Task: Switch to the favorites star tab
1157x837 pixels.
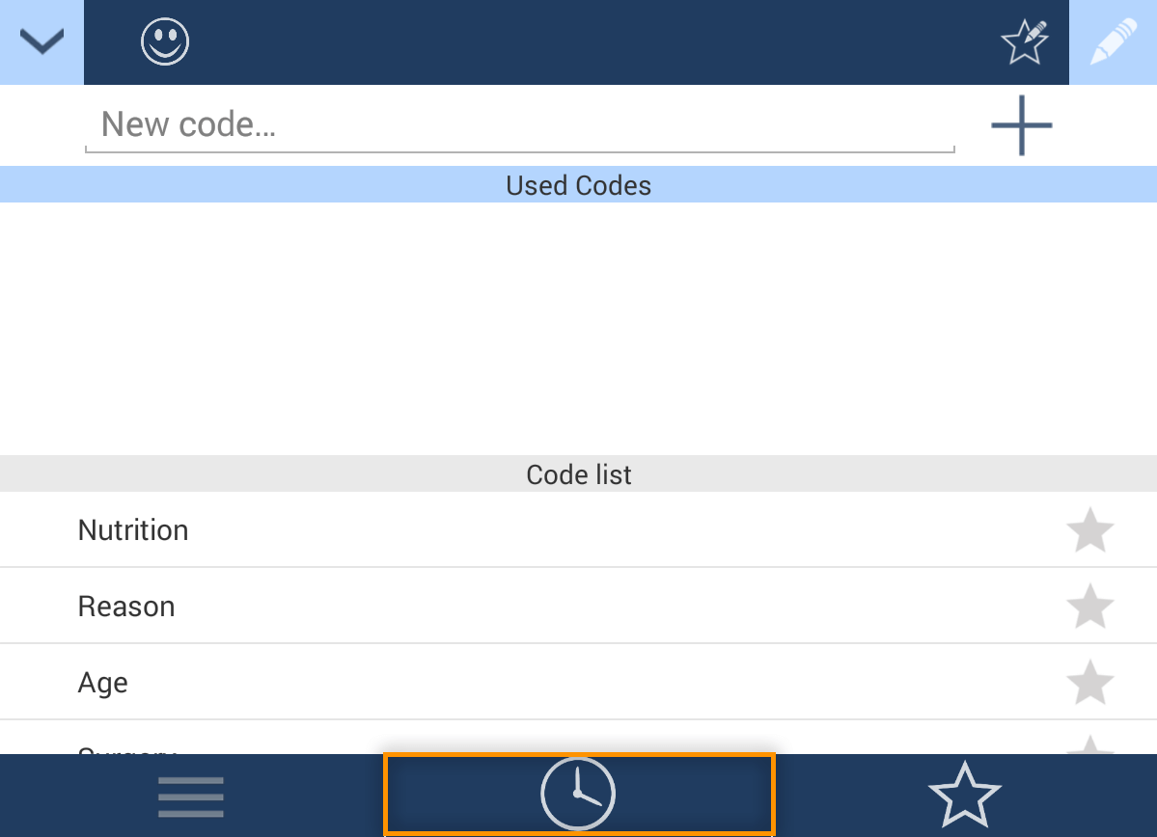Action: (964, 796)
